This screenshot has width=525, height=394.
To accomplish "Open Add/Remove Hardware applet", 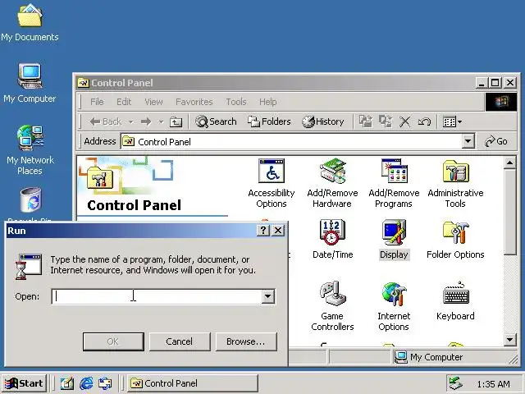I will point(332,183).
